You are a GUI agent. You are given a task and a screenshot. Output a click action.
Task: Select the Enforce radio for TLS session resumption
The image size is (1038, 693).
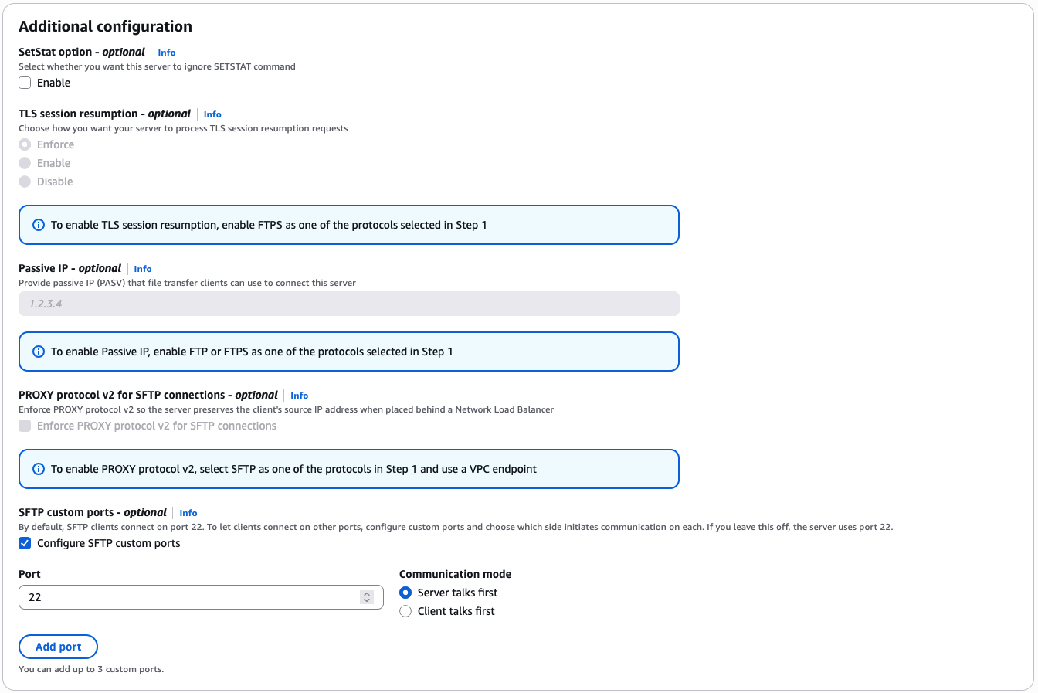[25, 144]
